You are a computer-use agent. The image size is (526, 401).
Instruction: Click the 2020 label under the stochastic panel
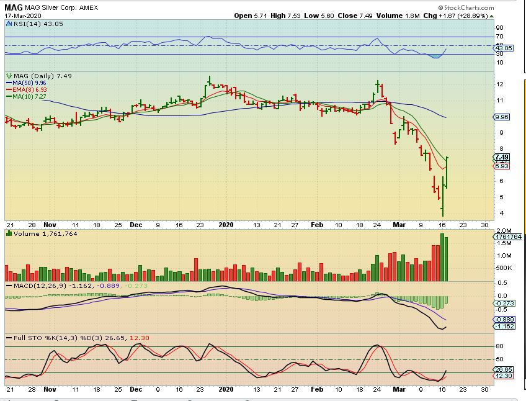pos(226,389)
